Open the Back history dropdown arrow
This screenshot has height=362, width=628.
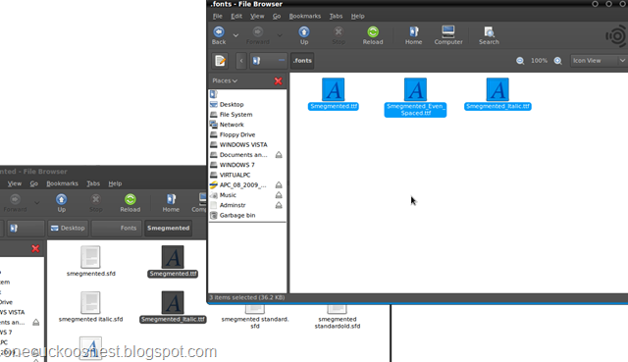tap(235, 35)
